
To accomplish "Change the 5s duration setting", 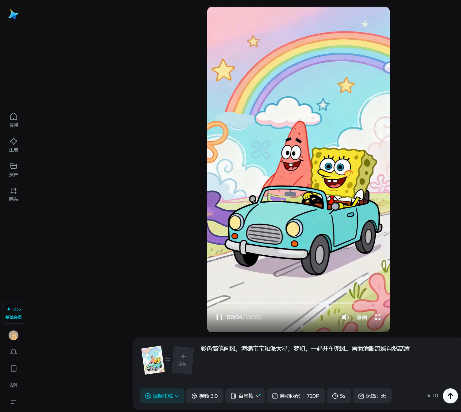I will point(339,396).
